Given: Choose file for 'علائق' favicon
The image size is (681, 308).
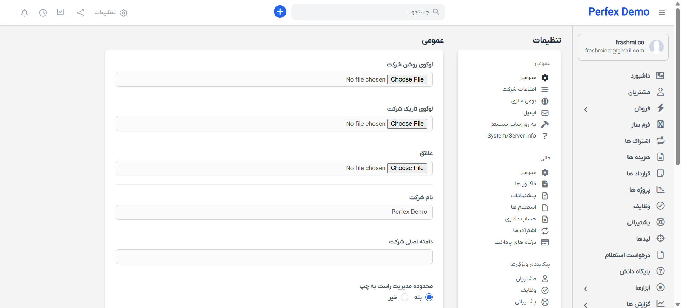Looking at the screenshot, I should tap(407, 168).
